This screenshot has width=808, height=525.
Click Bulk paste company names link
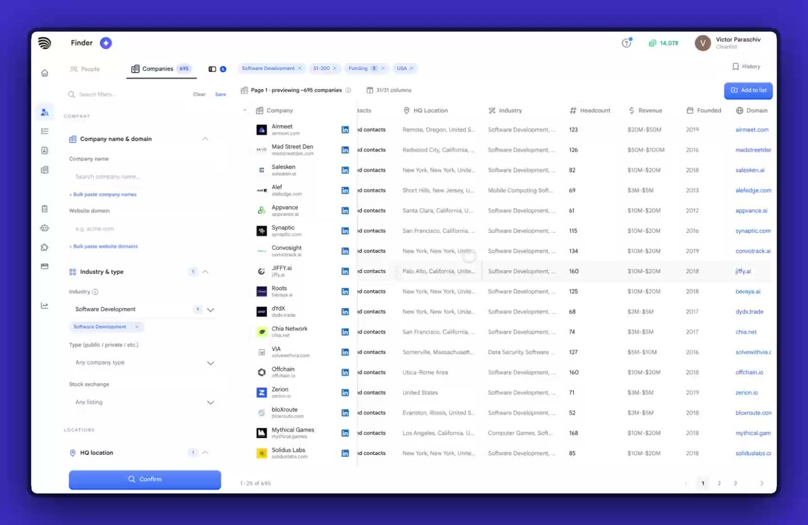click(103, 194)
